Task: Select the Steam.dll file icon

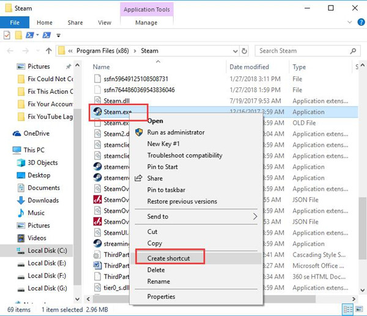Action: click(x=97, y=101)
